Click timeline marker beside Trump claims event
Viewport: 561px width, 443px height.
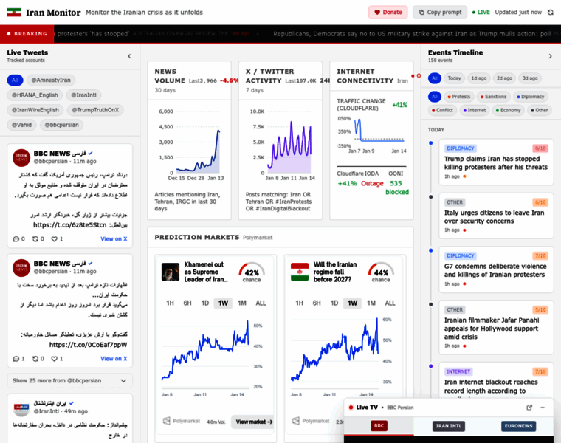pos(431,143)
